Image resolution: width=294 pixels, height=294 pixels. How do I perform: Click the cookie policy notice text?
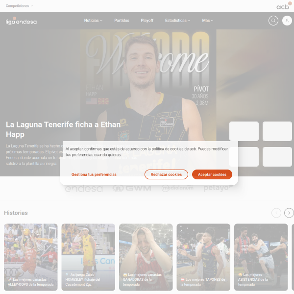(147, 152)
